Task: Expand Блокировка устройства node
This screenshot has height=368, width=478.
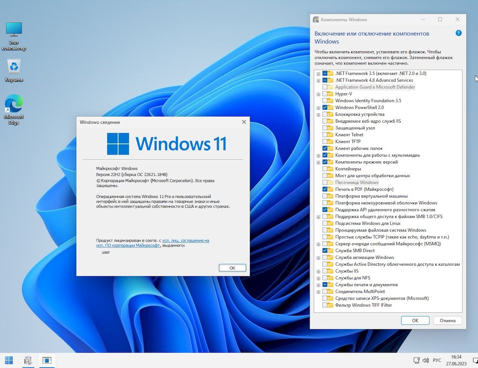Action: (x=318, y=115)
